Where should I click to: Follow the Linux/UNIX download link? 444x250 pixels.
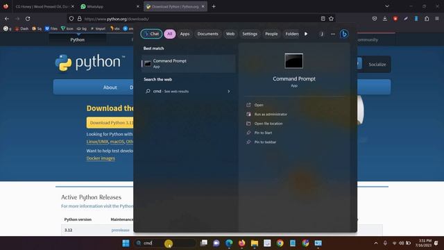[97, 142]
